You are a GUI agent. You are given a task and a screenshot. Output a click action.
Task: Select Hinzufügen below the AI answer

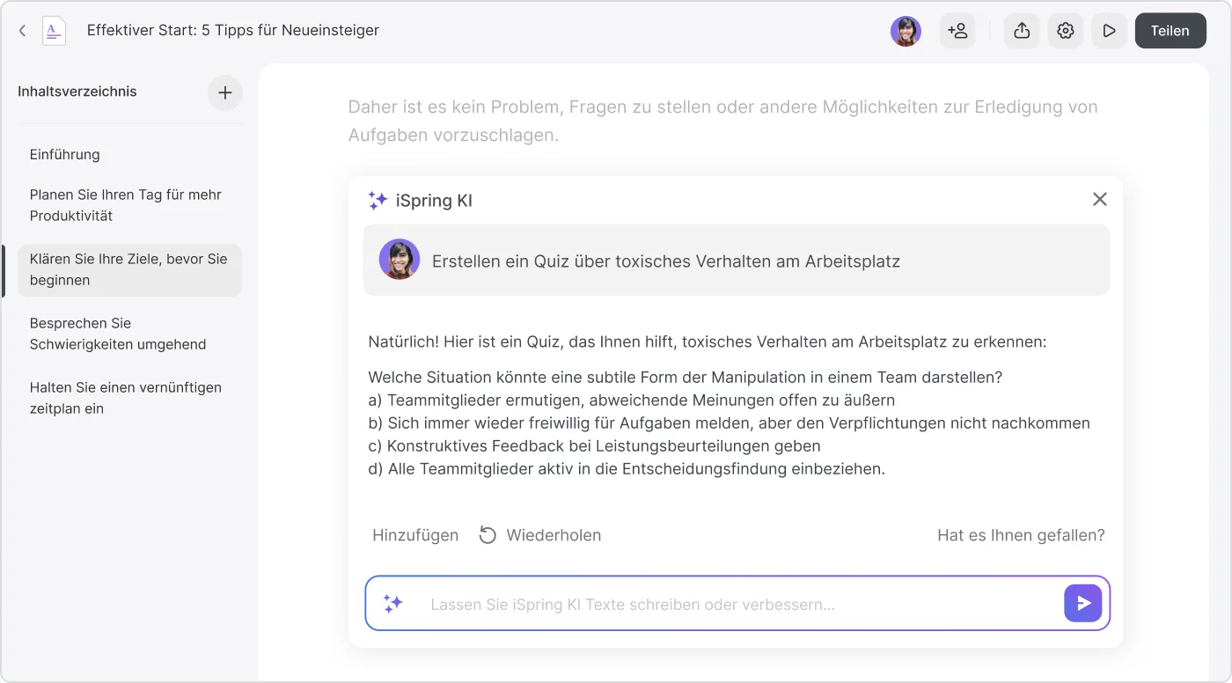pyautogui.click(x=415, y=534)
